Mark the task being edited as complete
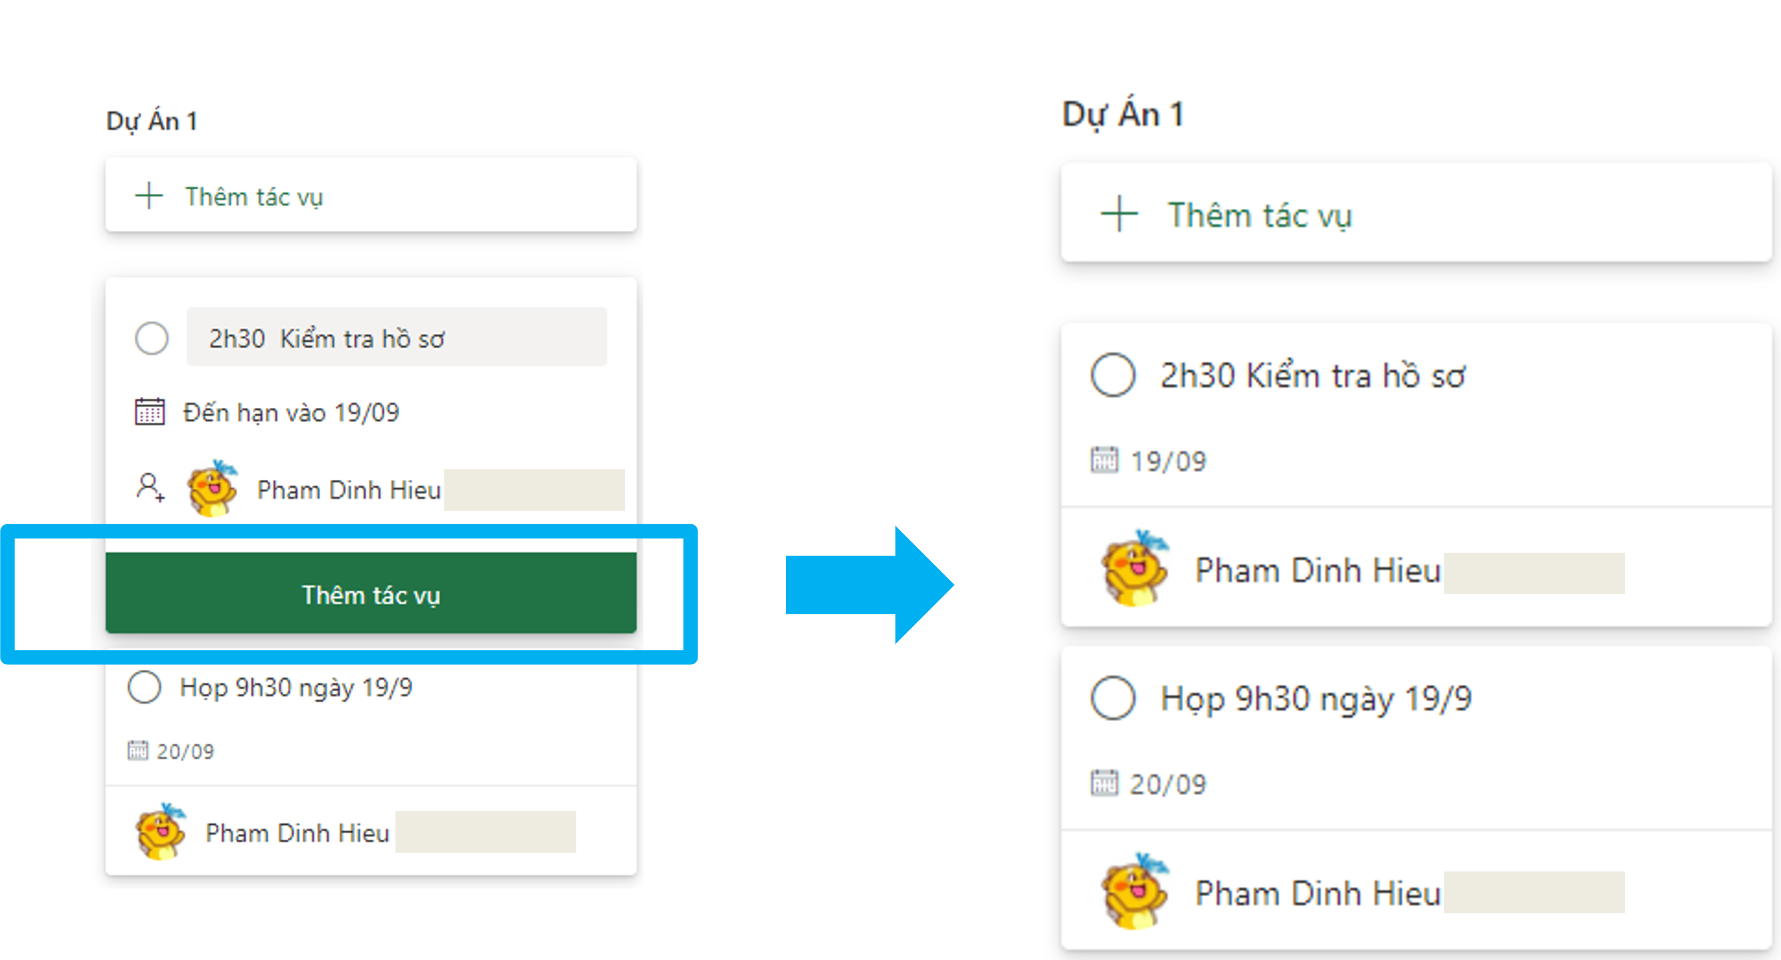The height and width of the screenshot is (960, 1781). (151, 339)
